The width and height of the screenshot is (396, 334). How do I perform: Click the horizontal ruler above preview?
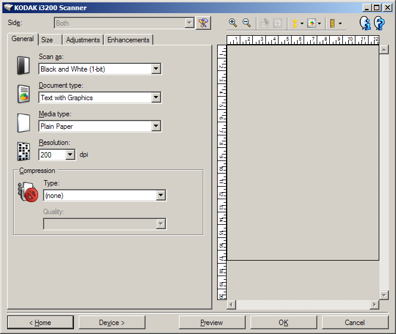303,40
